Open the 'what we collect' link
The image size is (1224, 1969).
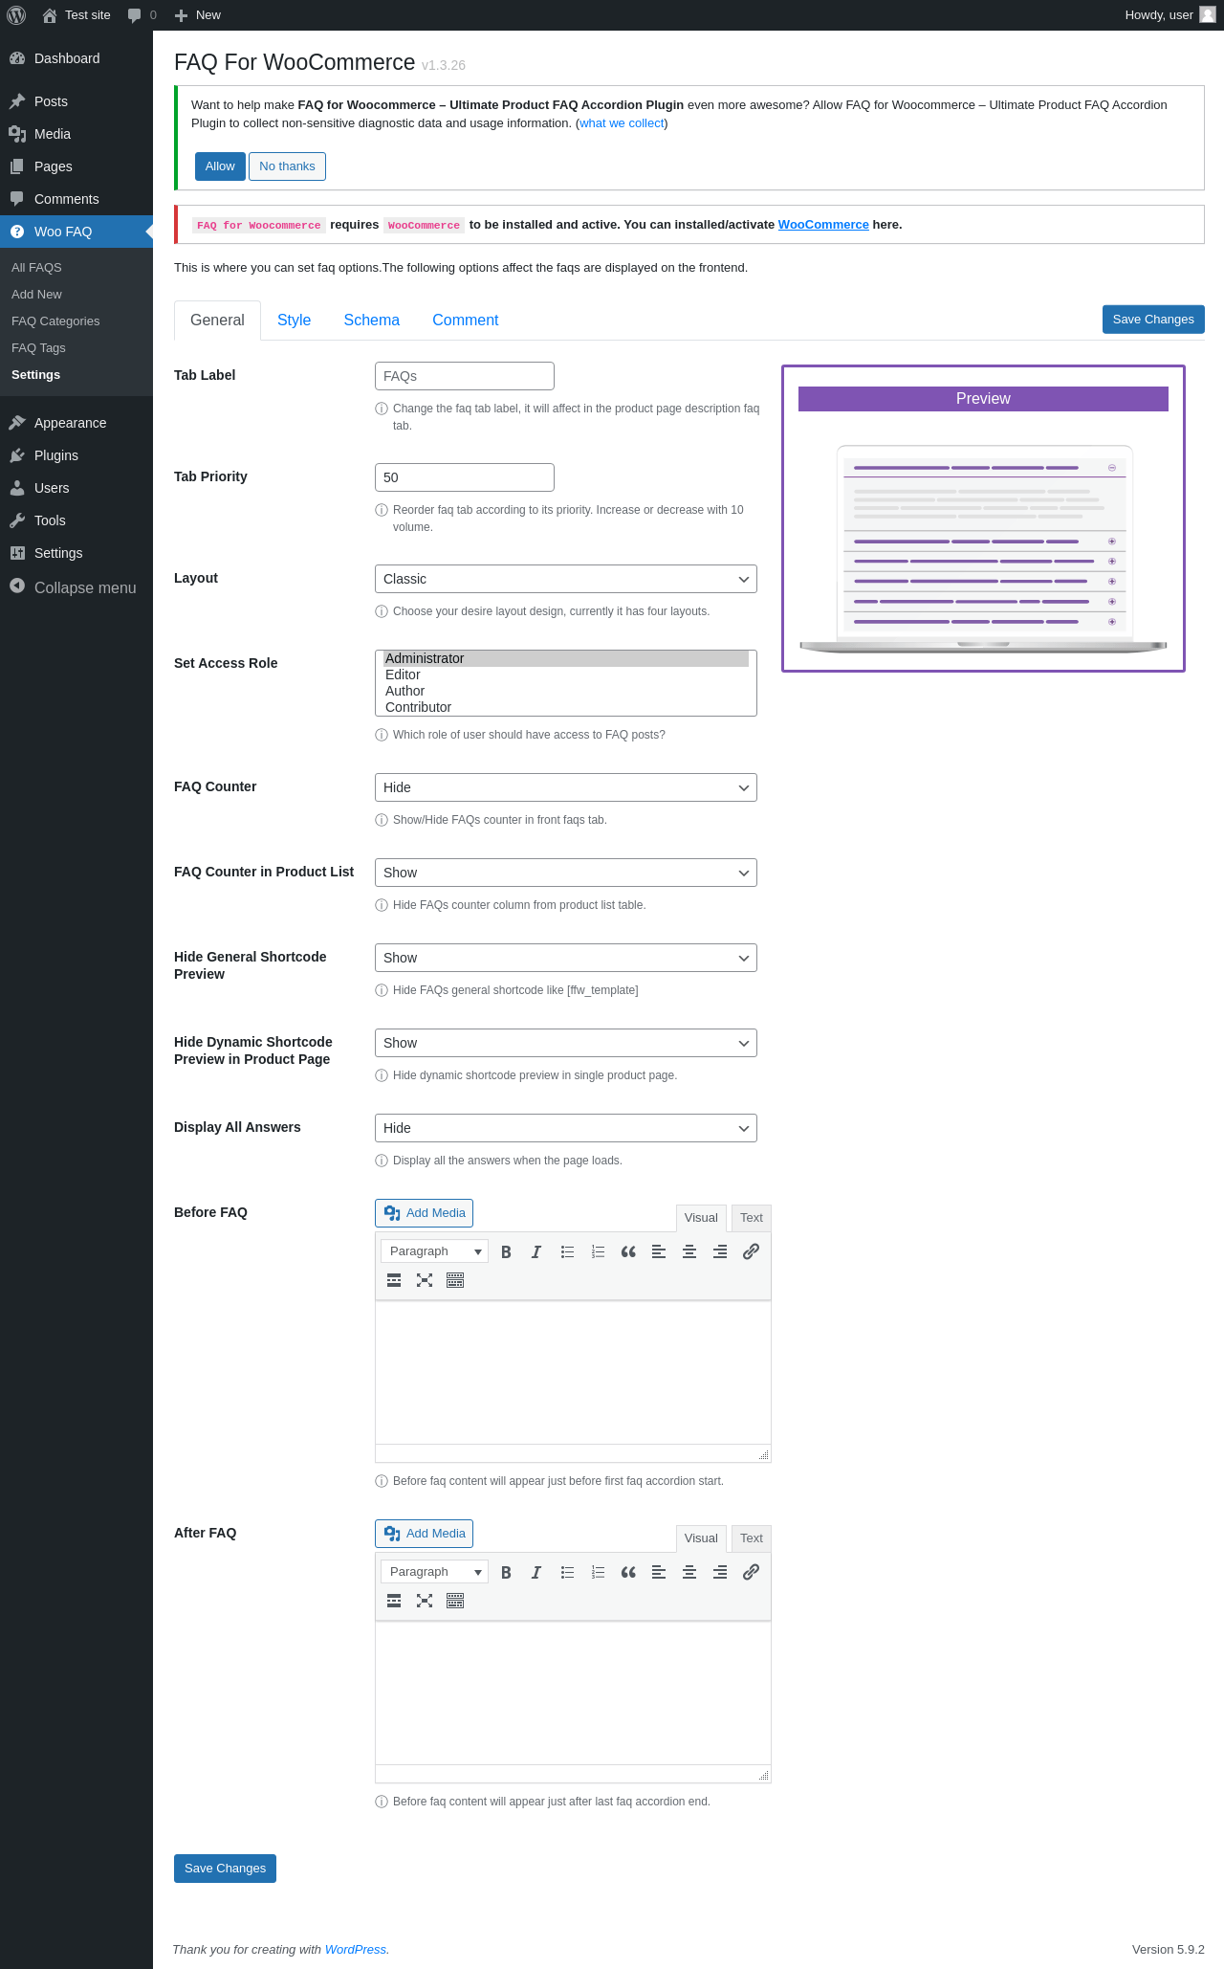click(x=622, y=123)
